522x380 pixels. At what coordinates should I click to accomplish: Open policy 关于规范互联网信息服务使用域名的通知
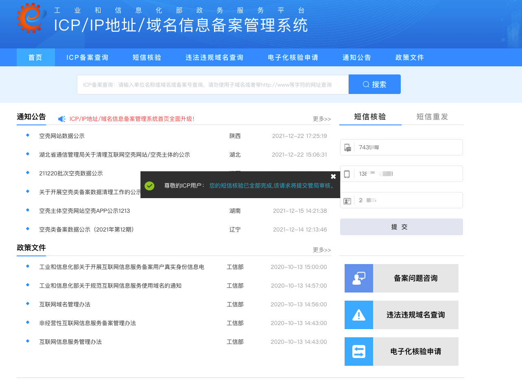point(110,286)
